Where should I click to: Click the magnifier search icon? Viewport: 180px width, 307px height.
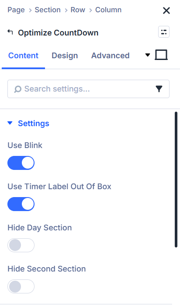point(18,89)
